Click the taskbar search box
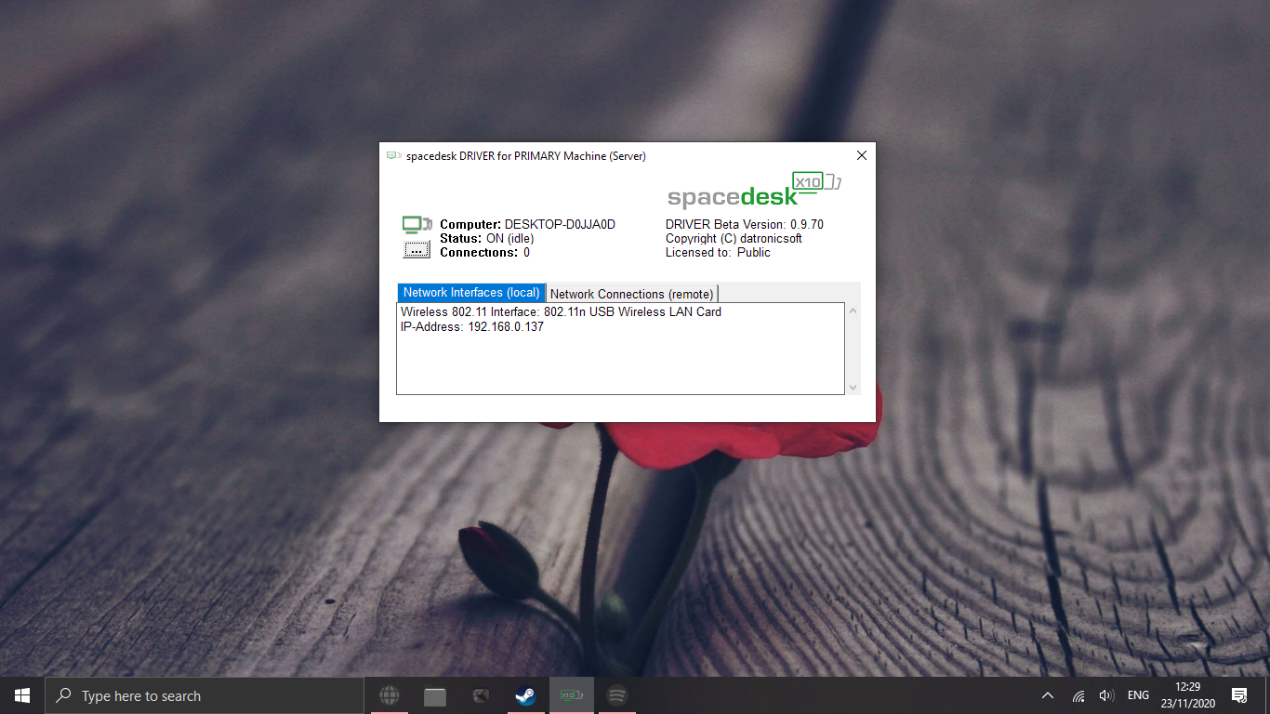Viewport: 1270px width, 714px height. 205,695
